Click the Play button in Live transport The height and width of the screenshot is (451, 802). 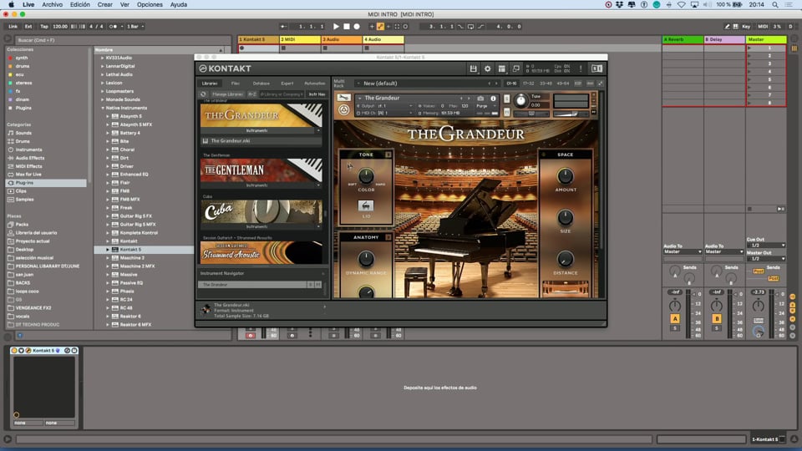pyautogui.click(x=336, y=27)
